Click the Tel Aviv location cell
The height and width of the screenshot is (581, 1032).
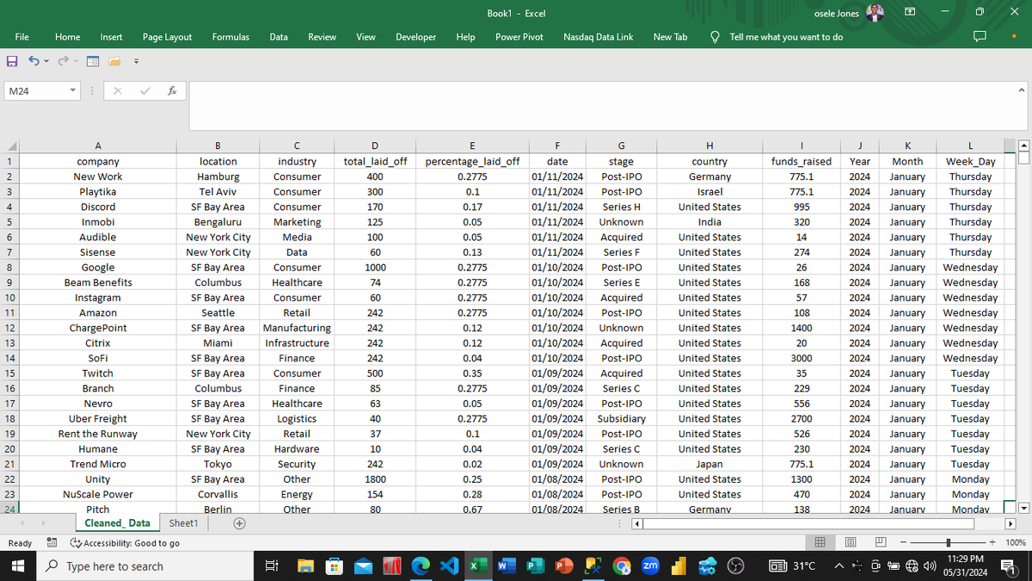click(x=218, y=192)
